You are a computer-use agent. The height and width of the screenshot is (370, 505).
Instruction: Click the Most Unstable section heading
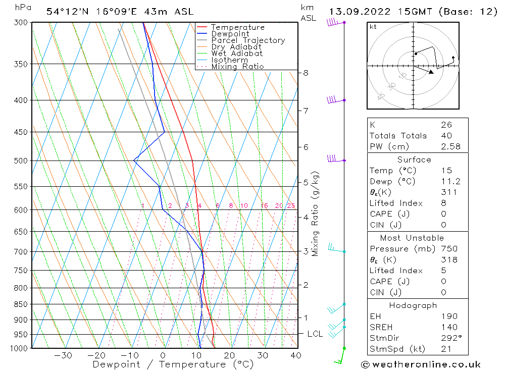[x=412, y=238]
